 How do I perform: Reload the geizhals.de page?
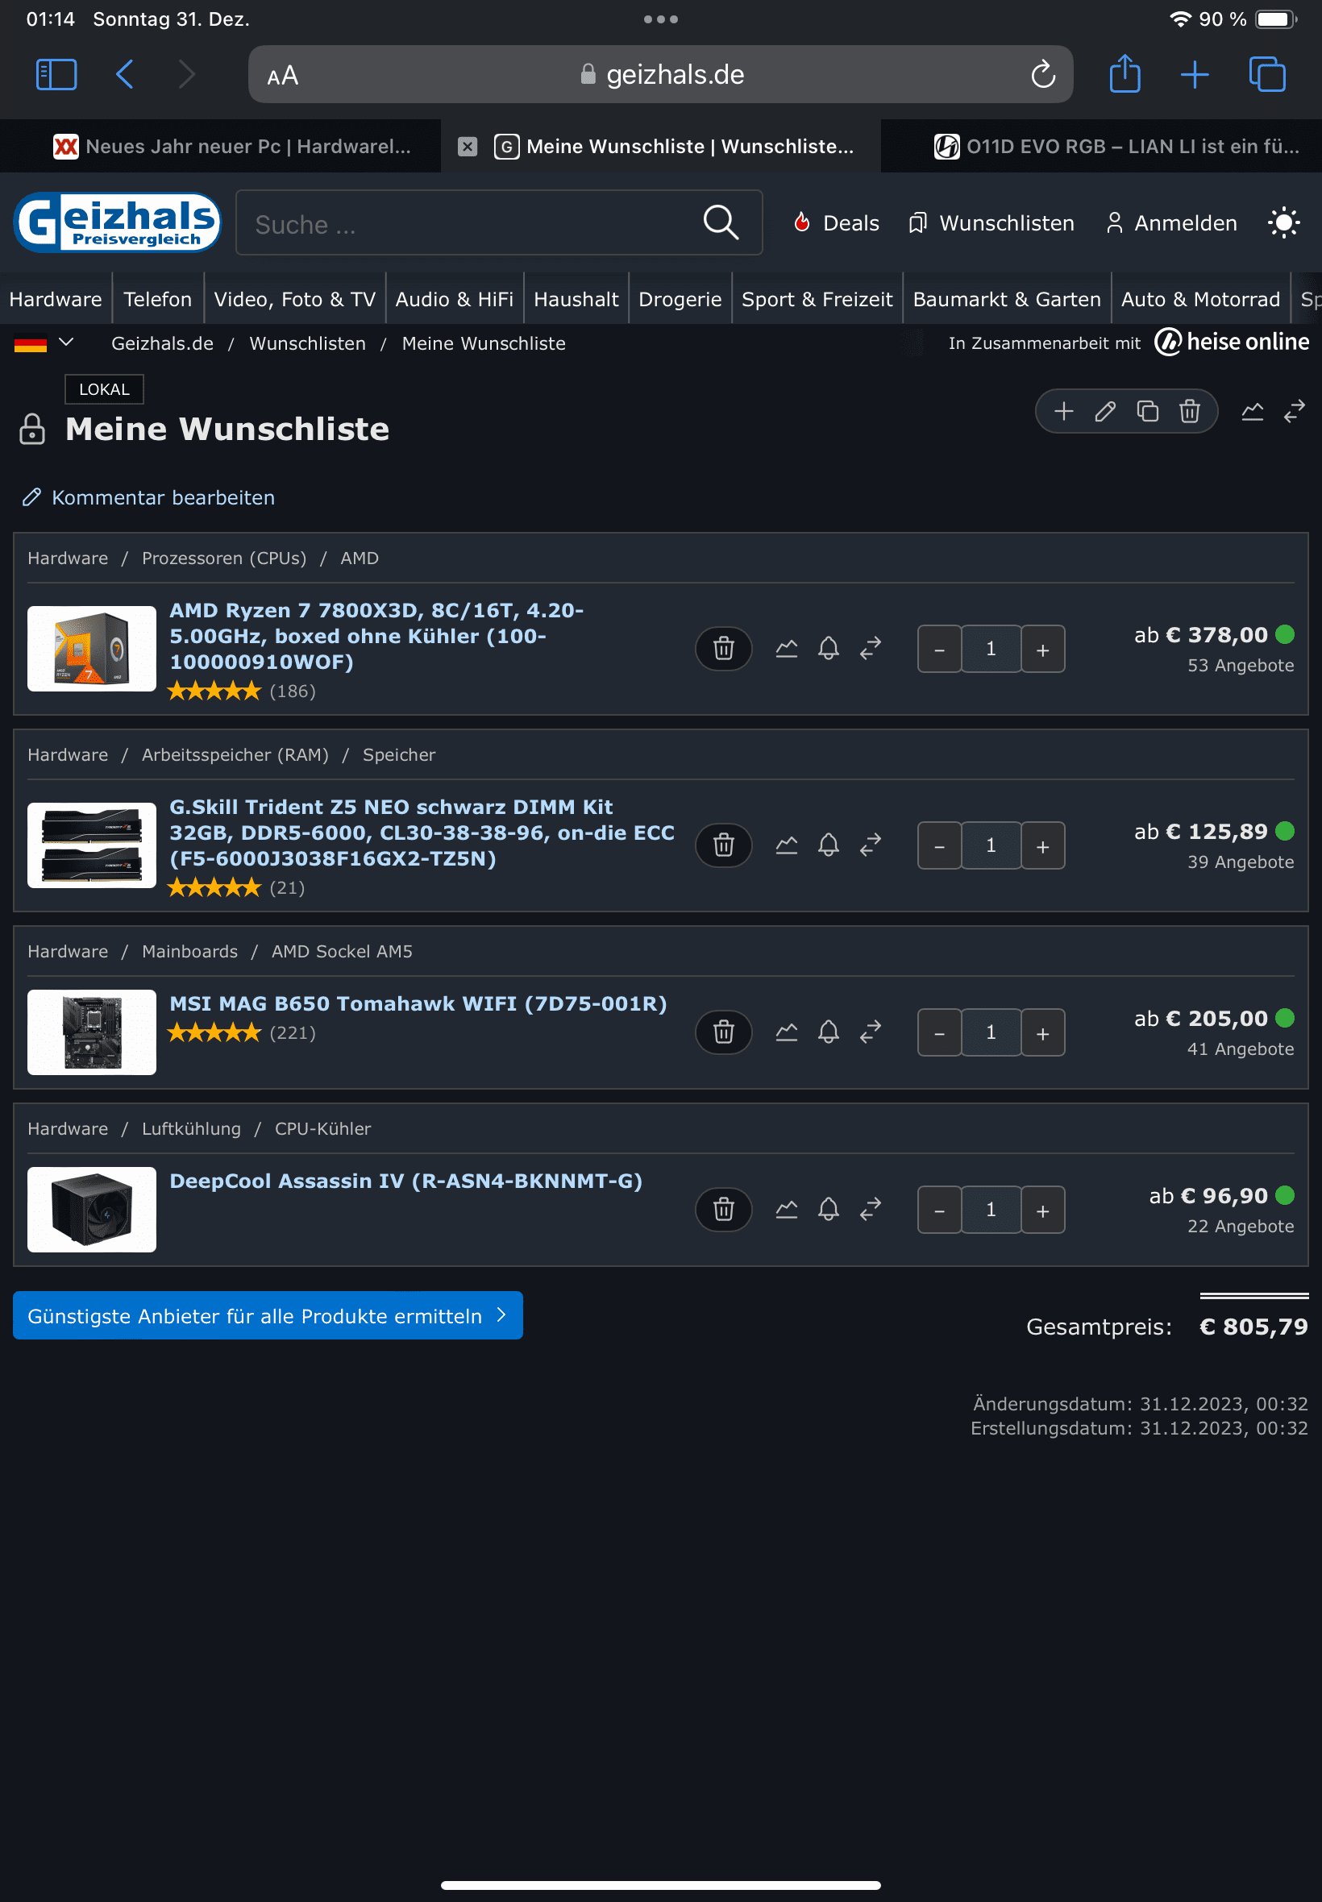tap(1043, 74)
